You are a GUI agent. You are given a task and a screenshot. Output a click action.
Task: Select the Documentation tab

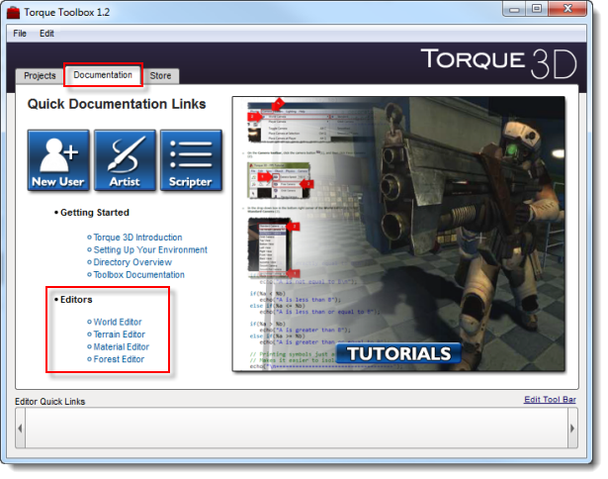pyautogui.click(x=103, y=75)
